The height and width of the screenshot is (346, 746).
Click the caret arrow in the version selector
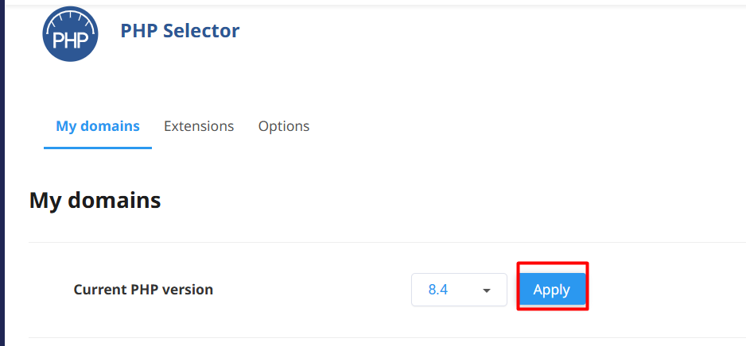(486, 290)
